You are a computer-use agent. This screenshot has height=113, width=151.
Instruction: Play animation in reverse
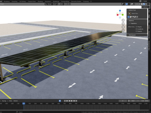70,101
